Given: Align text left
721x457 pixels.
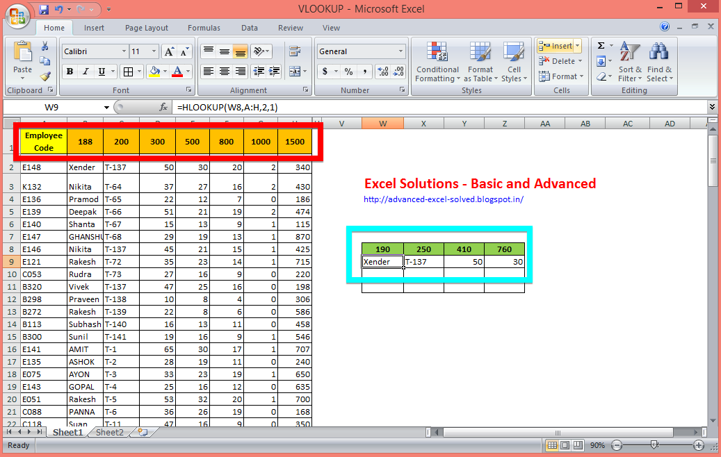Looking at the screenshot, I should click(x=209, y=72).
